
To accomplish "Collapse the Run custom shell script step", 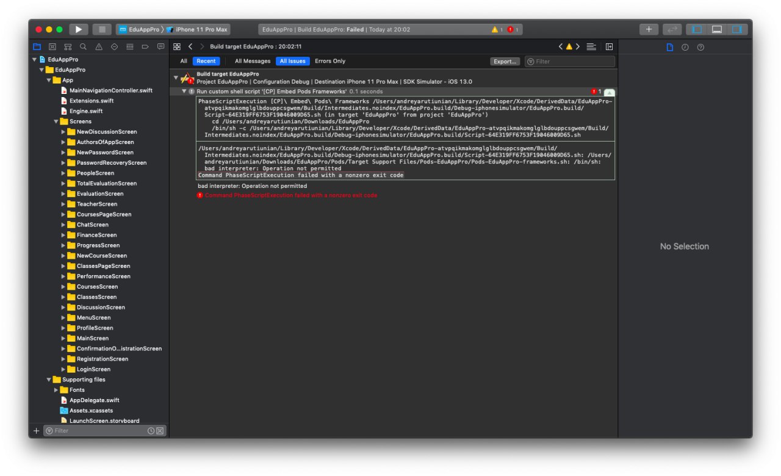I will 184,92.
